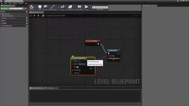Add a new macro with Macros plus button
This screenshot has width=189, height=106.
(x=27, y=21)
